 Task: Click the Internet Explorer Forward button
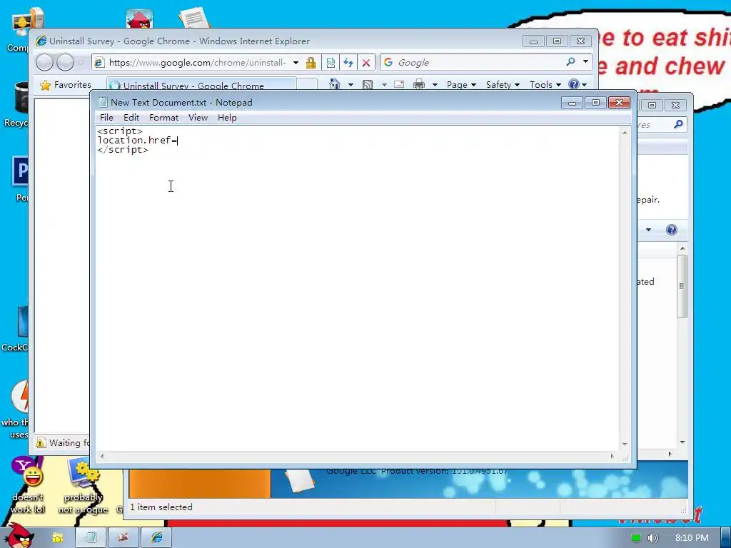point(65,62)
